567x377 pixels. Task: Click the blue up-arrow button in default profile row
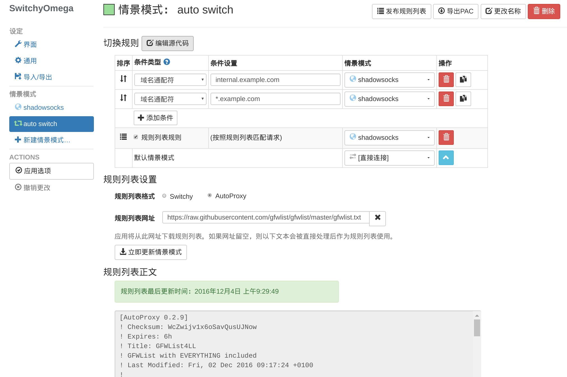pos(446,158)
